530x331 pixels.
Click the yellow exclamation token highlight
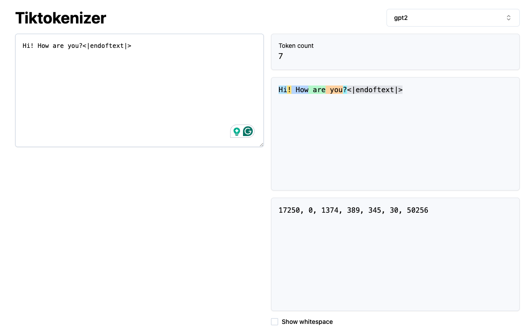289,90
